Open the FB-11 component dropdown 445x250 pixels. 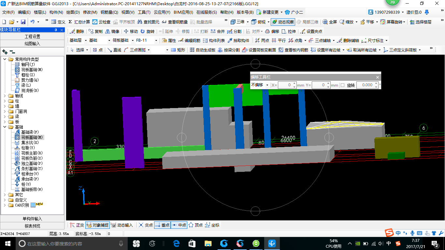(x=156, y=40)
